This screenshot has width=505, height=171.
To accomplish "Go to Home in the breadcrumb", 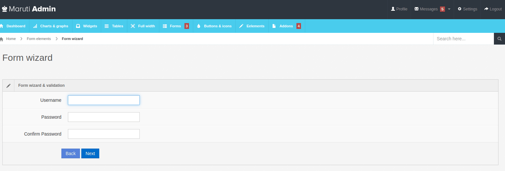I will click(11, 39).
